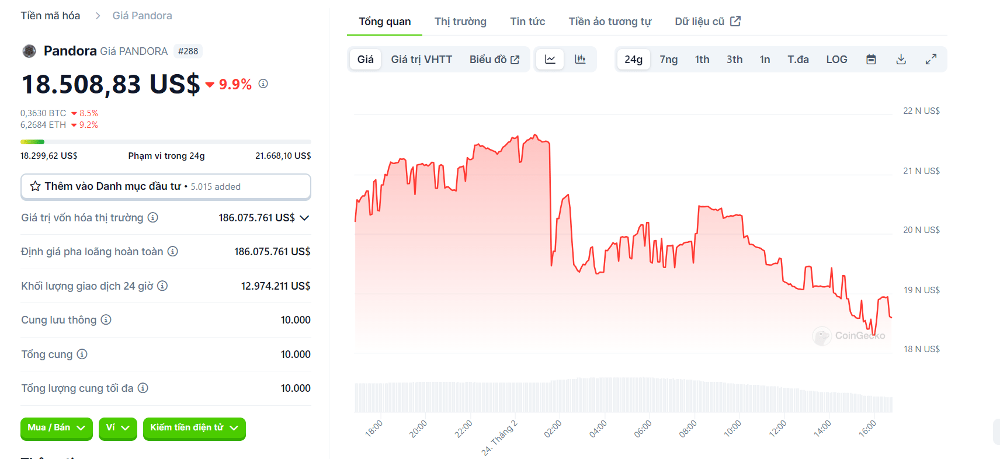Image resolution: width=1000 pixels, height=459 pixels.
Task: Add Pandora to portfolio via Thêm vào Danh mục
Action: click(x=165, y=187)
